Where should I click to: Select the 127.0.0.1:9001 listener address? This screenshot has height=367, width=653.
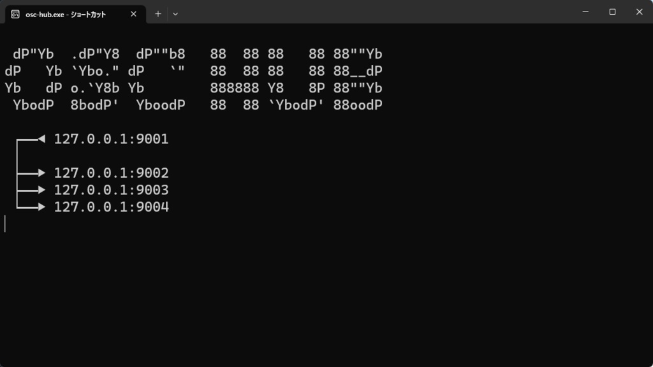pyautogui.click(x=112, y=139)
